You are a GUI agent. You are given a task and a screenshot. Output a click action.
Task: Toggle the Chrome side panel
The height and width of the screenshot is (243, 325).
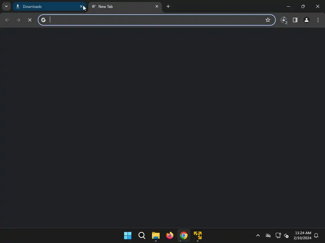pos(295,20)
